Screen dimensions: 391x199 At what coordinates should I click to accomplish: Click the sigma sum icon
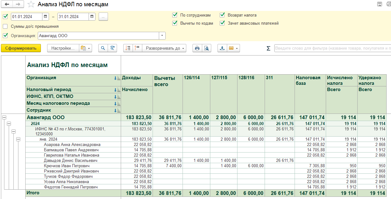tap(268, 48)
